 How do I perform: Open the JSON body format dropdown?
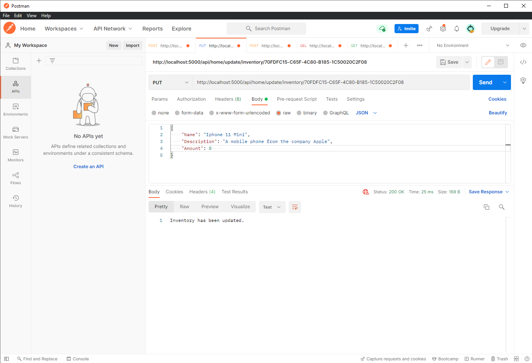point(365,112)
